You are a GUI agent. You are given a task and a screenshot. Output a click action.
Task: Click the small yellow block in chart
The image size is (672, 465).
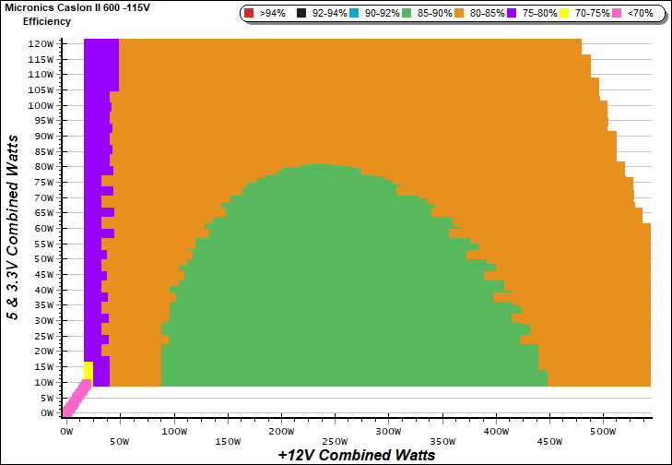click(88, 370)
